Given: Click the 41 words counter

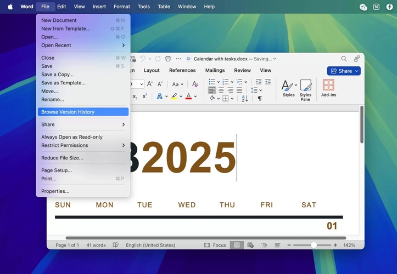Looking at the screenshot, I should pyautogui.click(x=96, y=245).
